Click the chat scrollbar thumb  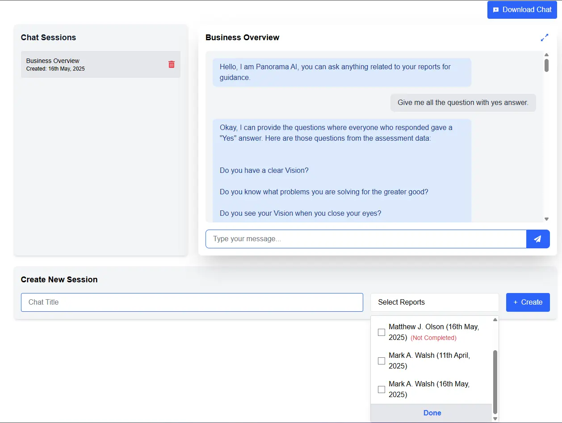pyautogui.click(x=546, y=65)
